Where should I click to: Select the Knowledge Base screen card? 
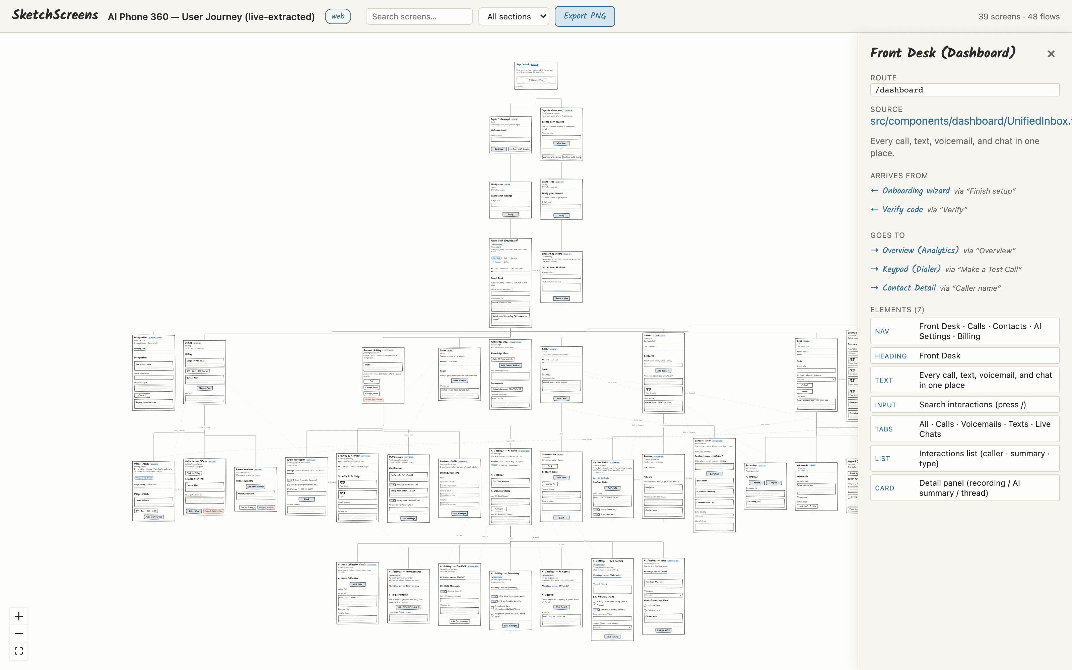coord(510,375)
